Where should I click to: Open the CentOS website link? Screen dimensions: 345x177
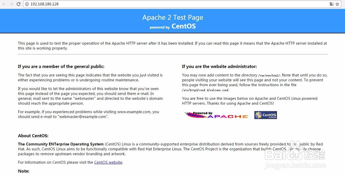(x=108, y=162)
